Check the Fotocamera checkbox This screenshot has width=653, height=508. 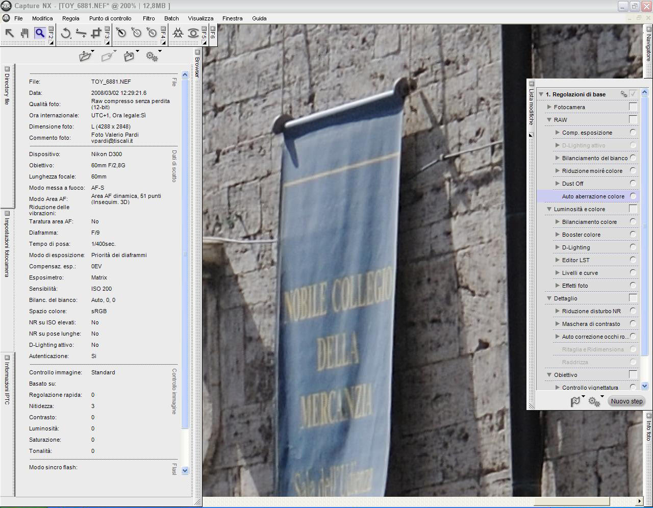(x=633, y=107)
